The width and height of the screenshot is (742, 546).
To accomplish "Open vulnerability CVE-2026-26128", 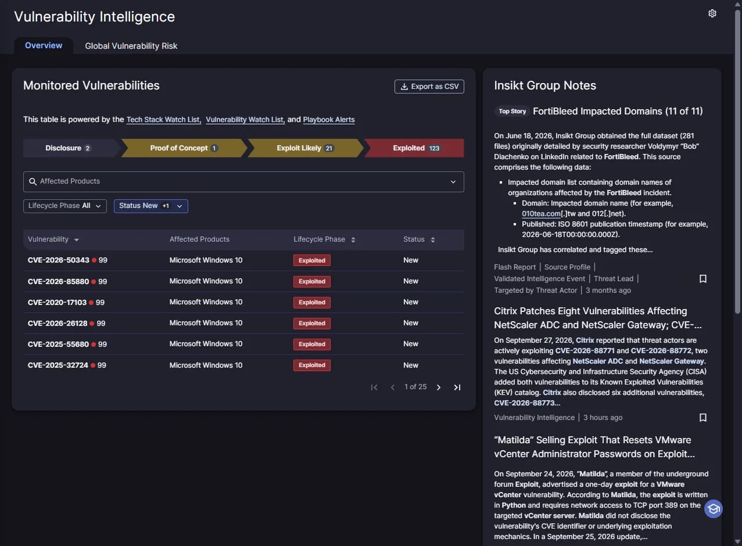I will click(58, 324).
